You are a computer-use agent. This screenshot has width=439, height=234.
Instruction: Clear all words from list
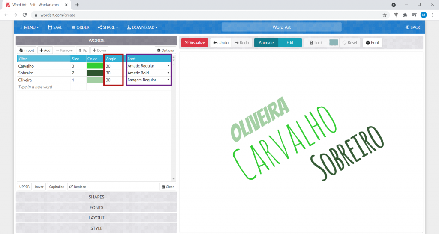point(168,187)
